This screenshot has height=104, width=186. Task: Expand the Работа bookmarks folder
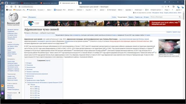121,10
